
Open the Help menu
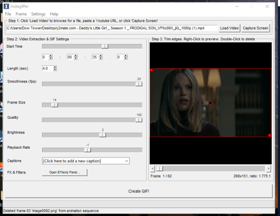tap(54, 14)
